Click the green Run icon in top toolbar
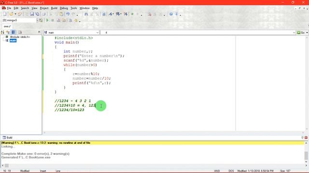This screenshot has height=173, width=309. [132, 14]
